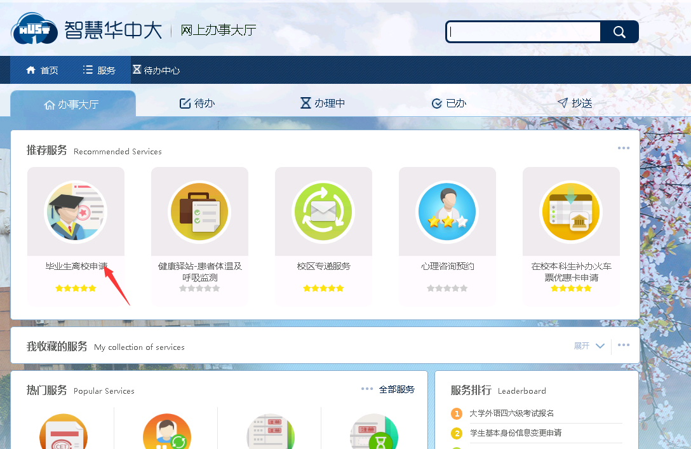
Task: Open the 服务 navigation menu item
Action: (99, 70)
